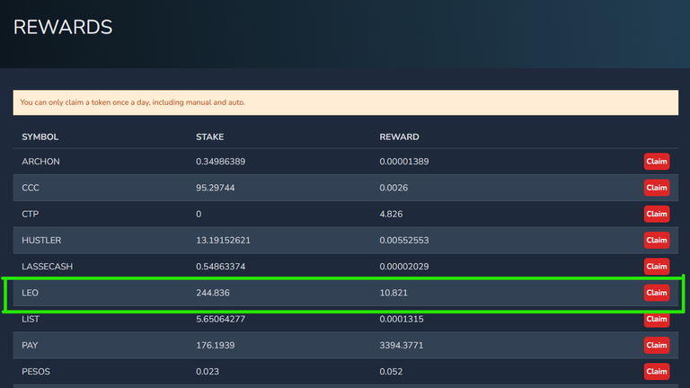Viewport: 690px width, 388px height.
Task: Click ARCHON reward value 0.00001389
Action: tap(404, 162)
